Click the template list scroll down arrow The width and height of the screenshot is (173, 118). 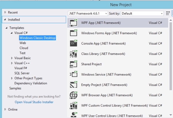(x=171, y=115)
